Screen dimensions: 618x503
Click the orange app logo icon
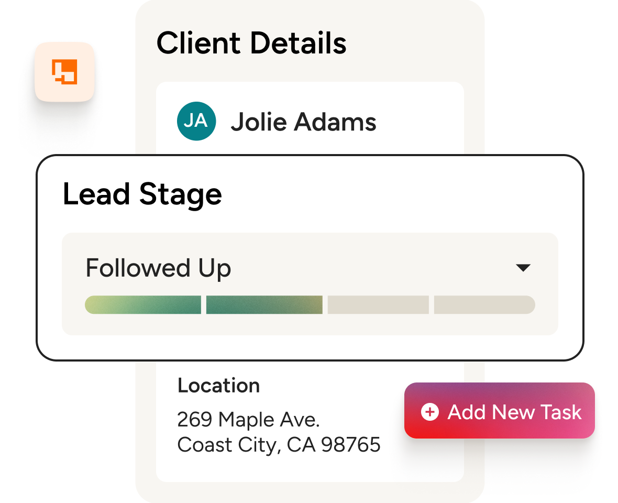click(x=64, y=72)
